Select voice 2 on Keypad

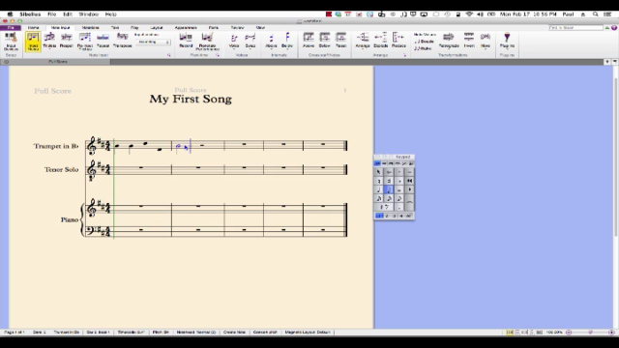click(x=387, y=216)
